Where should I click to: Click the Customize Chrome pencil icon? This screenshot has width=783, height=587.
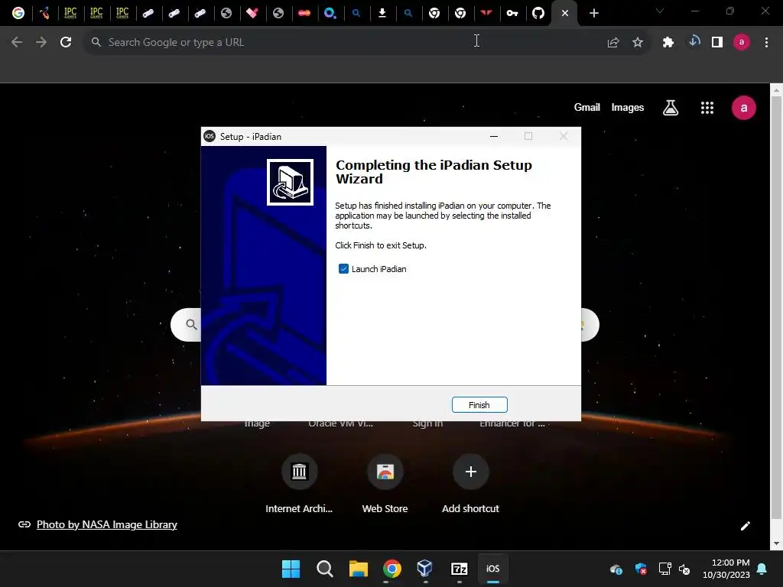[x=745, y=526]
